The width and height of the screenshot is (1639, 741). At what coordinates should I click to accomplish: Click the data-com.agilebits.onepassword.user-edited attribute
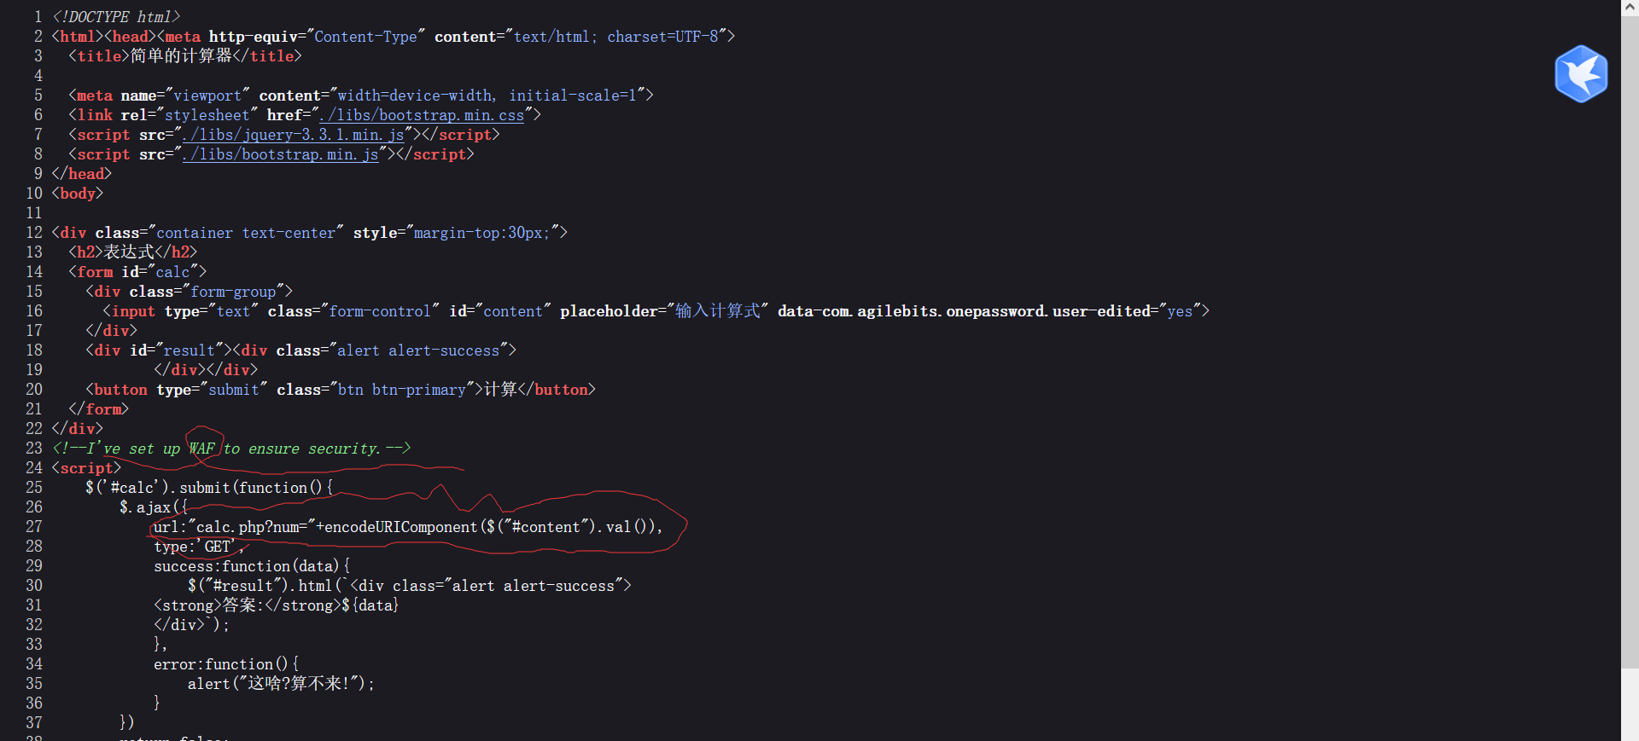click(964, 311)
